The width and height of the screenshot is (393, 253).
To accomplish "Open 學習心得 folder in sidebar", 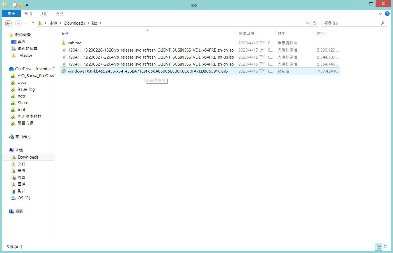I will pos(25,123).
